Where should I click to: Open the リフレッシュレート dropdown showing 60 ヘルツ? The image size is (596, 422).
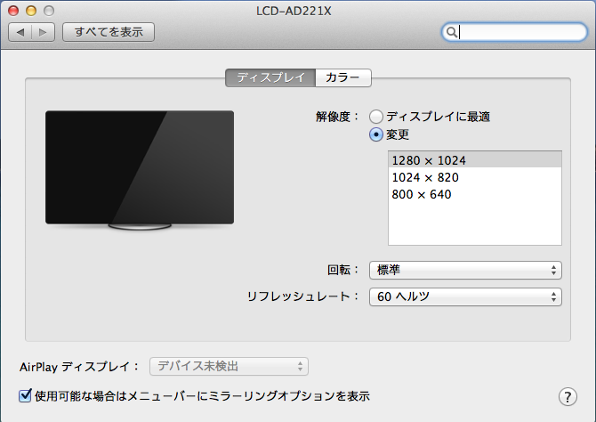[465, 296]
